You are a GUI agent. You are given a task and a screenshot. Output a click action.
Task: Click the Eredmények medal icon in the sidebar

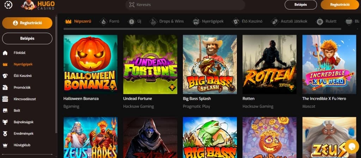coord(5,133)
